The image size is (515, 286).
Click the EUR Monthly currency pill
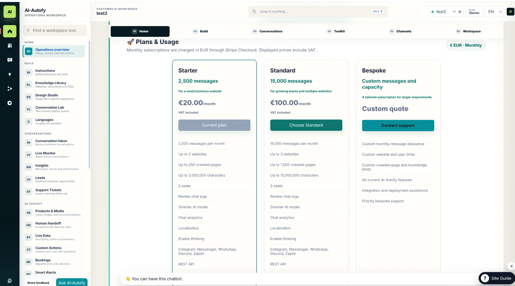[466, 45]
